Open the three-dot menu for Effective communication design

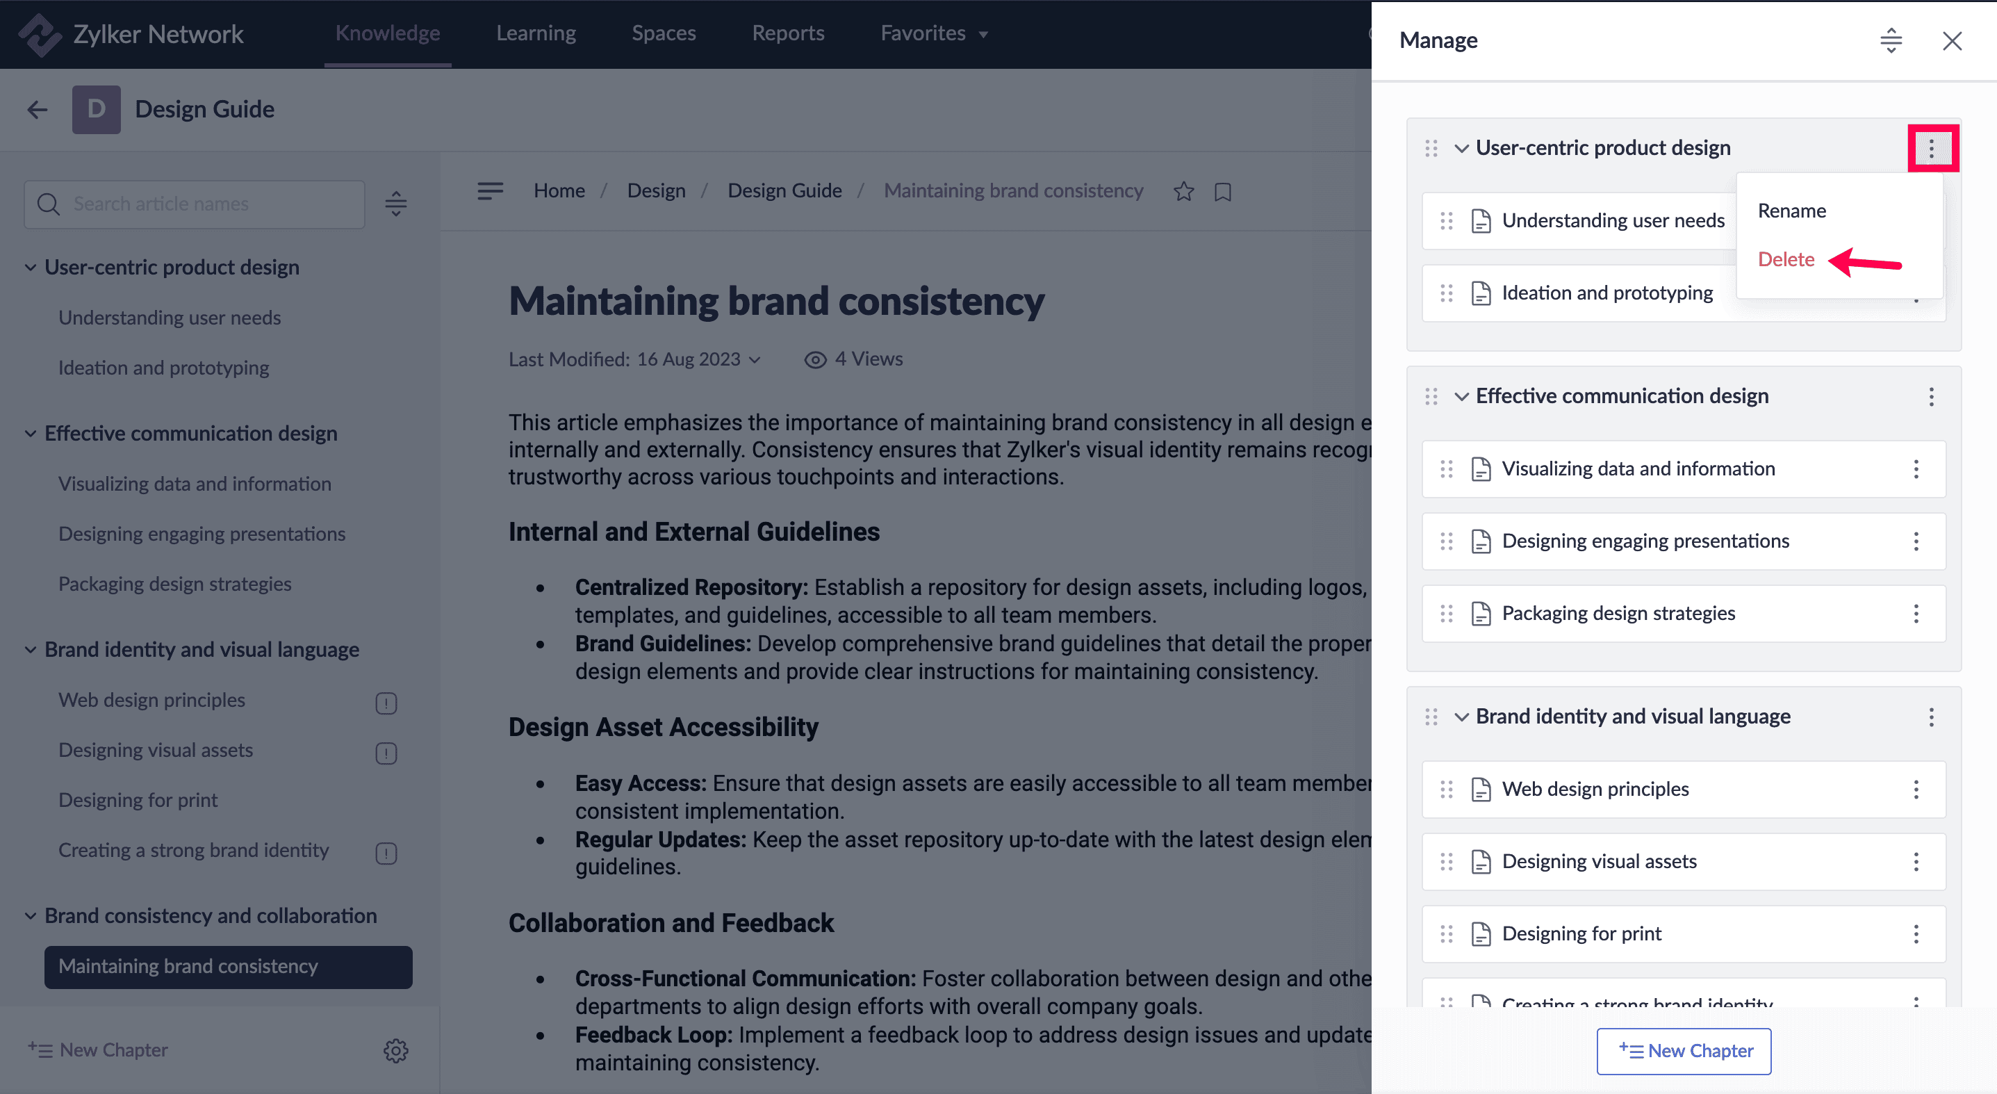tap(1930, 397)
